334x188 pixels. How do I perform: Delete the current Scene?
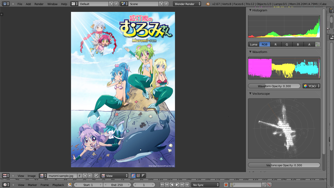coord(166,4)
